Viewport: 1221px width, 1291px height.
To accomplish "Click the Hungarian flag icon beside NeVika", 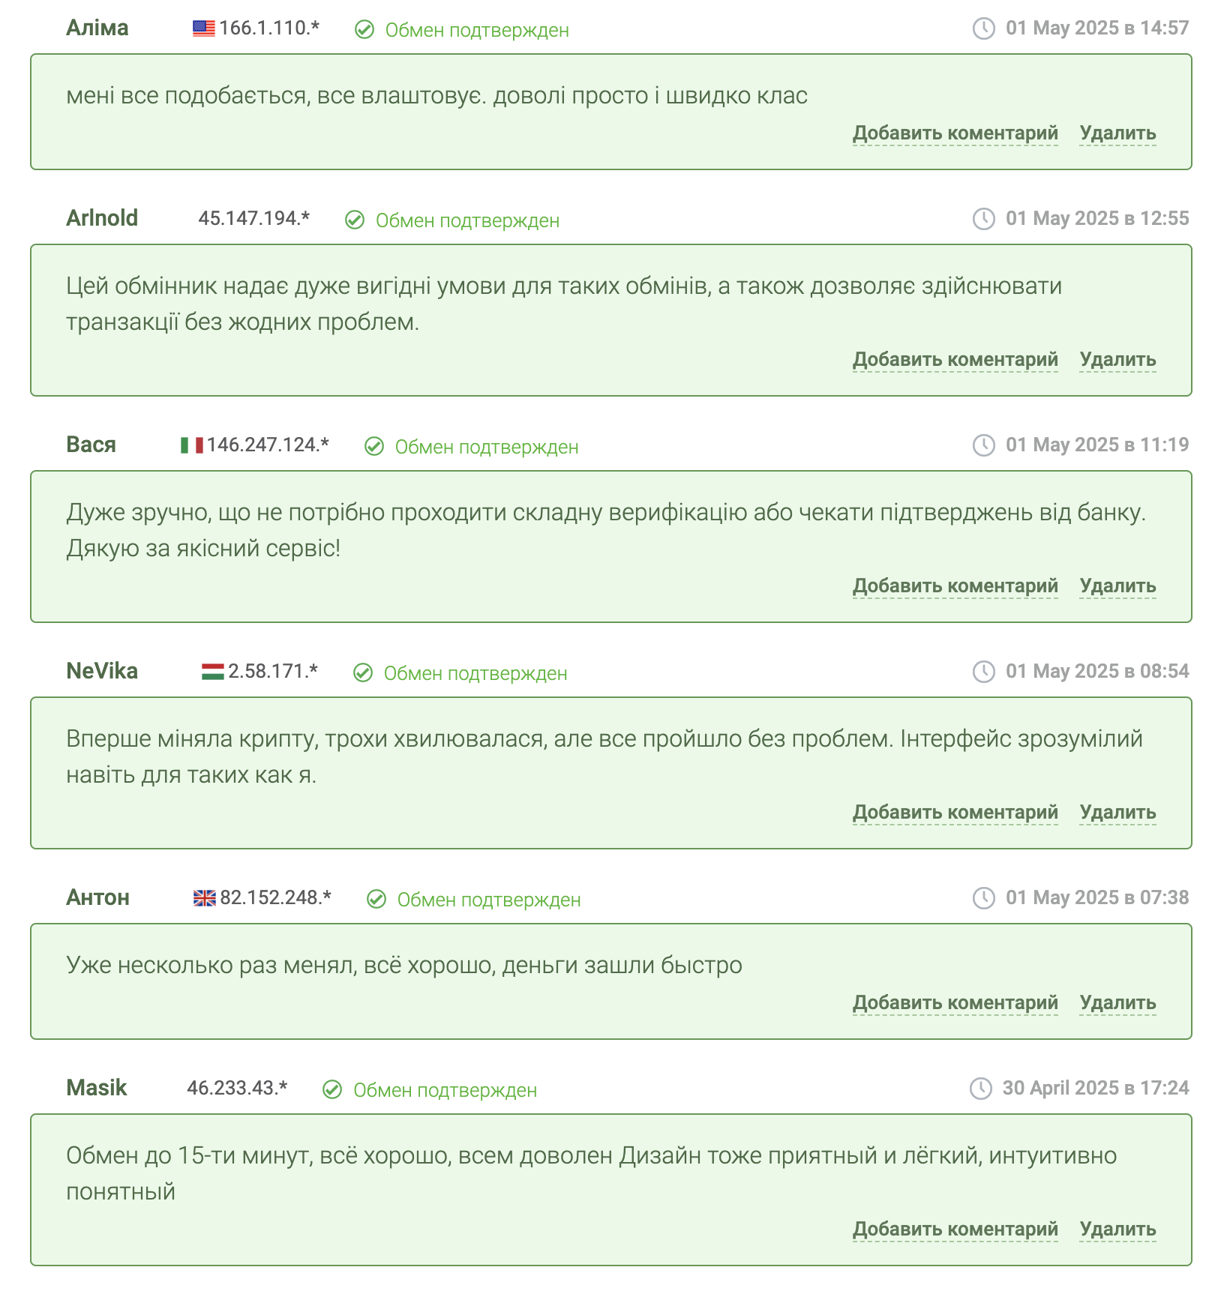I will pos(212,672).
